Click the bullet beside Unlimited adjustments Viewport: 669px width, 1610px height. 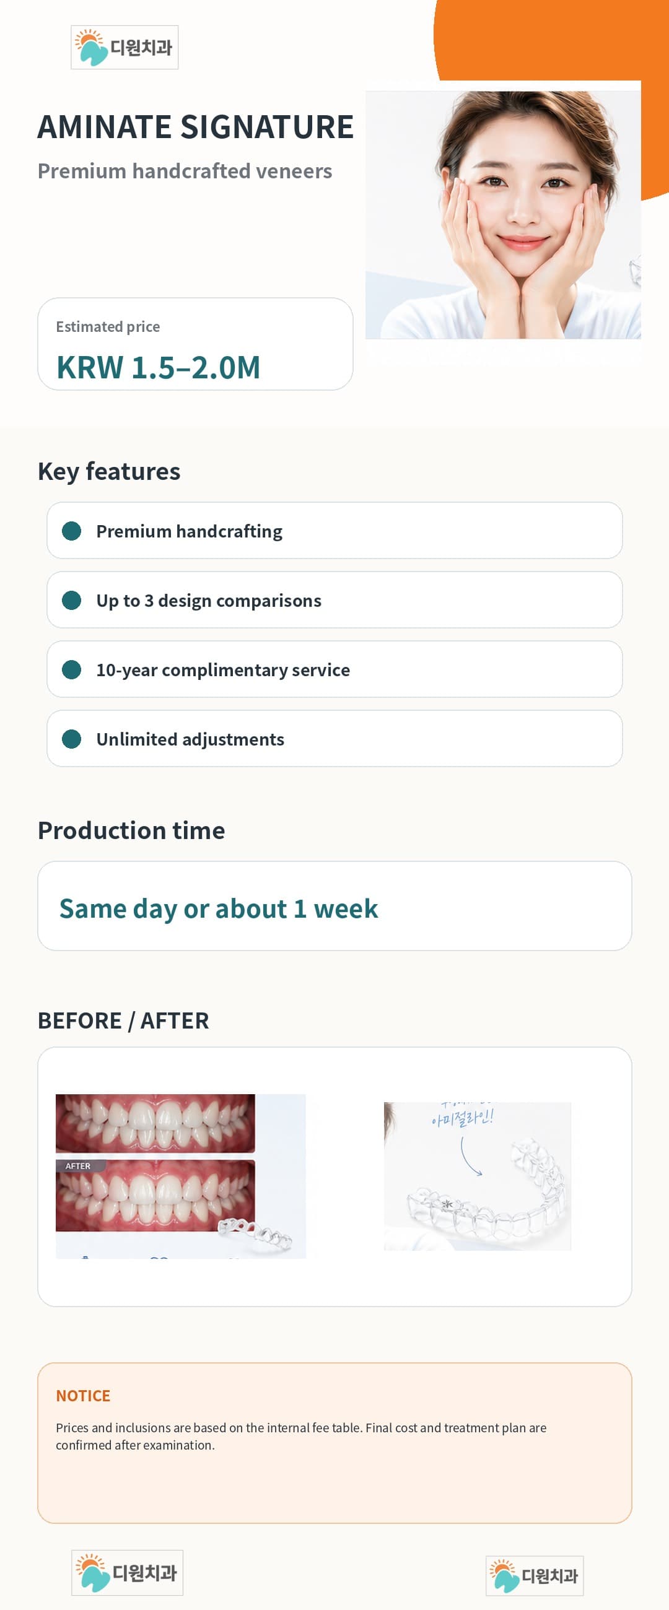pos(72,739)
